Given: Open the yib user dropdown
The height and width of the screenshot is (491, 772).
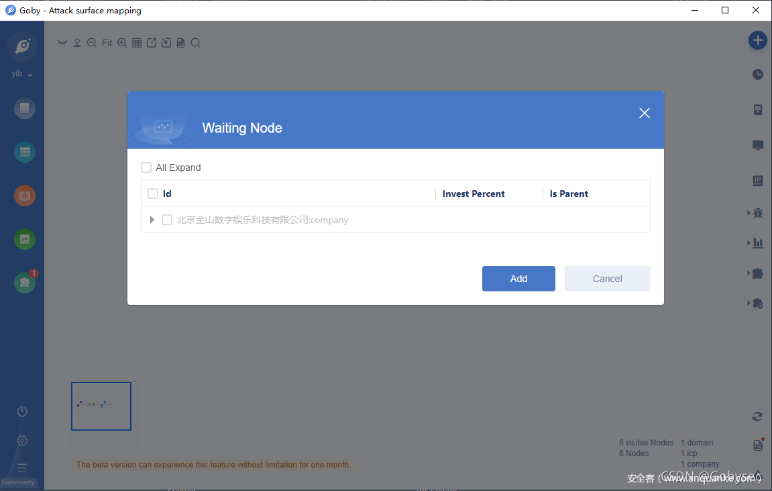Looking at the screenshot, I should click(22, 74).
